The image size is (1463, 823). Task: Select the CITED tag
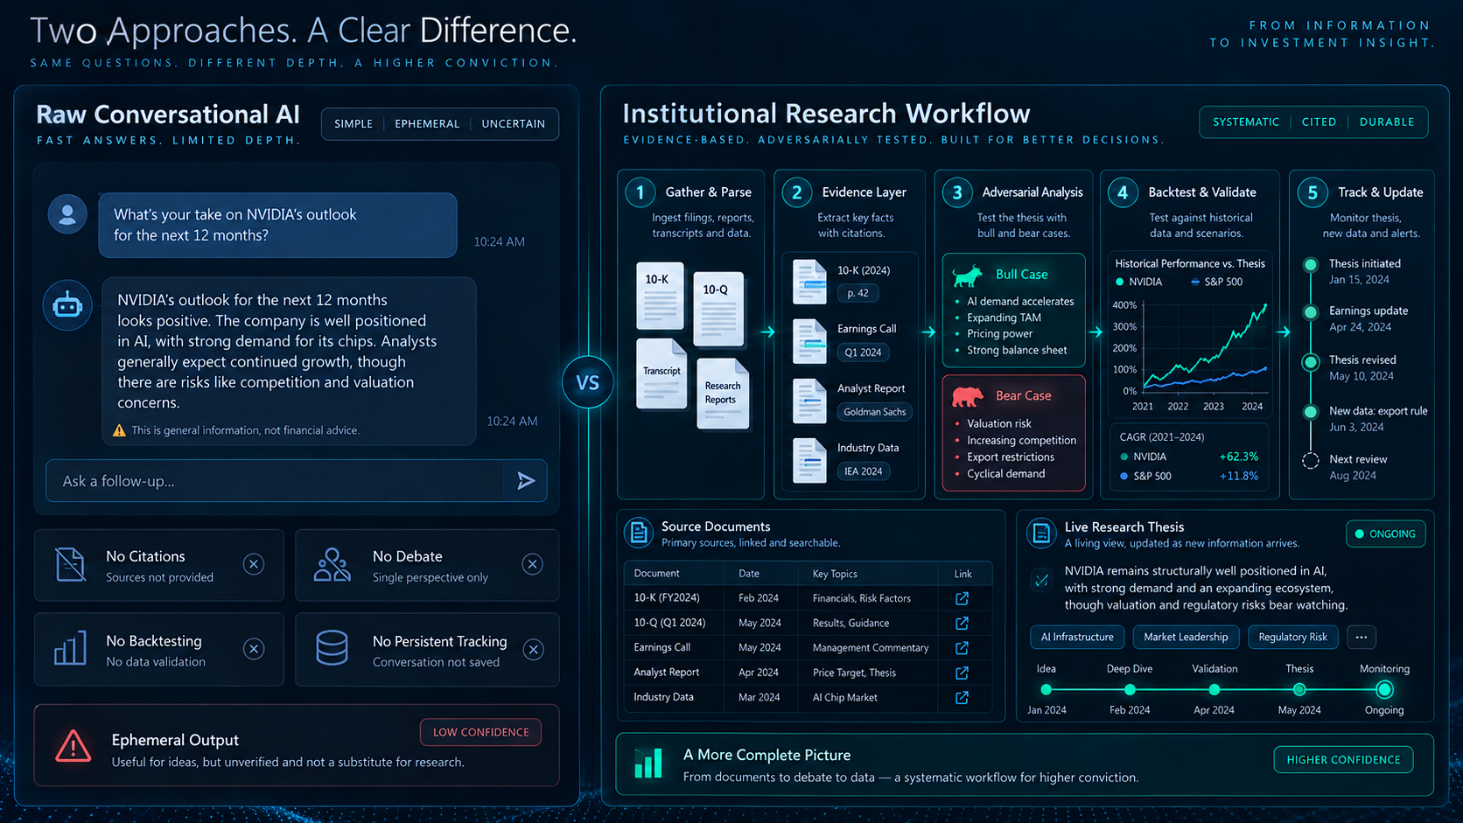click(1319, 122)
